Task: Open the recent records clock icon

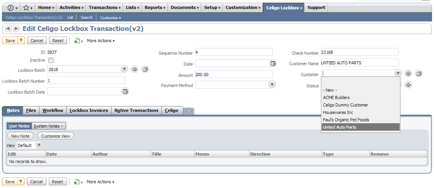Action: coord(10,8)
